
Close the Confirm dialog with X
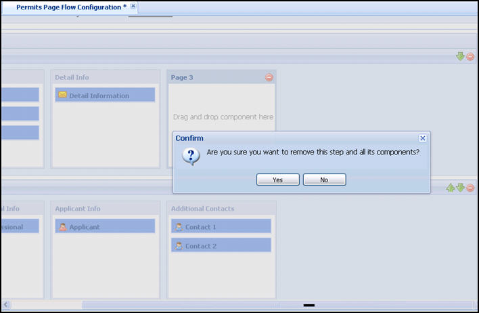click(x=423, y=138)
